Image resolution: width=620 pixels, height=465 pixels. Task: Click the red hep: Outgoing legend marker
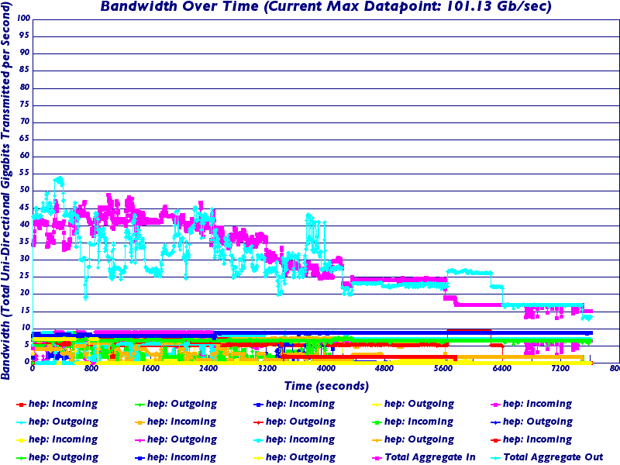point(258,422)
